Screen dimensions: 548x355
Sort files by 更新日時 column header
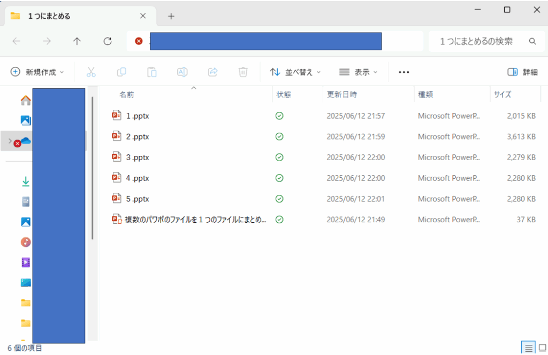click(x=342, y=95)
